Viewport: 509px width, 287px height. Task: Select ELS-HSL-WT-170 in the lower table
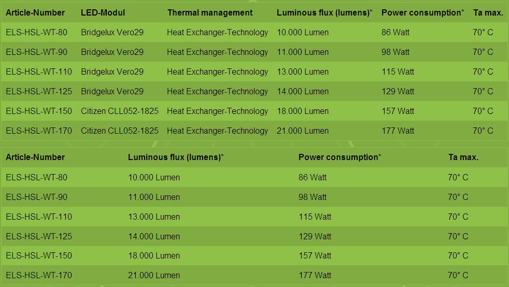click(39, 275)
